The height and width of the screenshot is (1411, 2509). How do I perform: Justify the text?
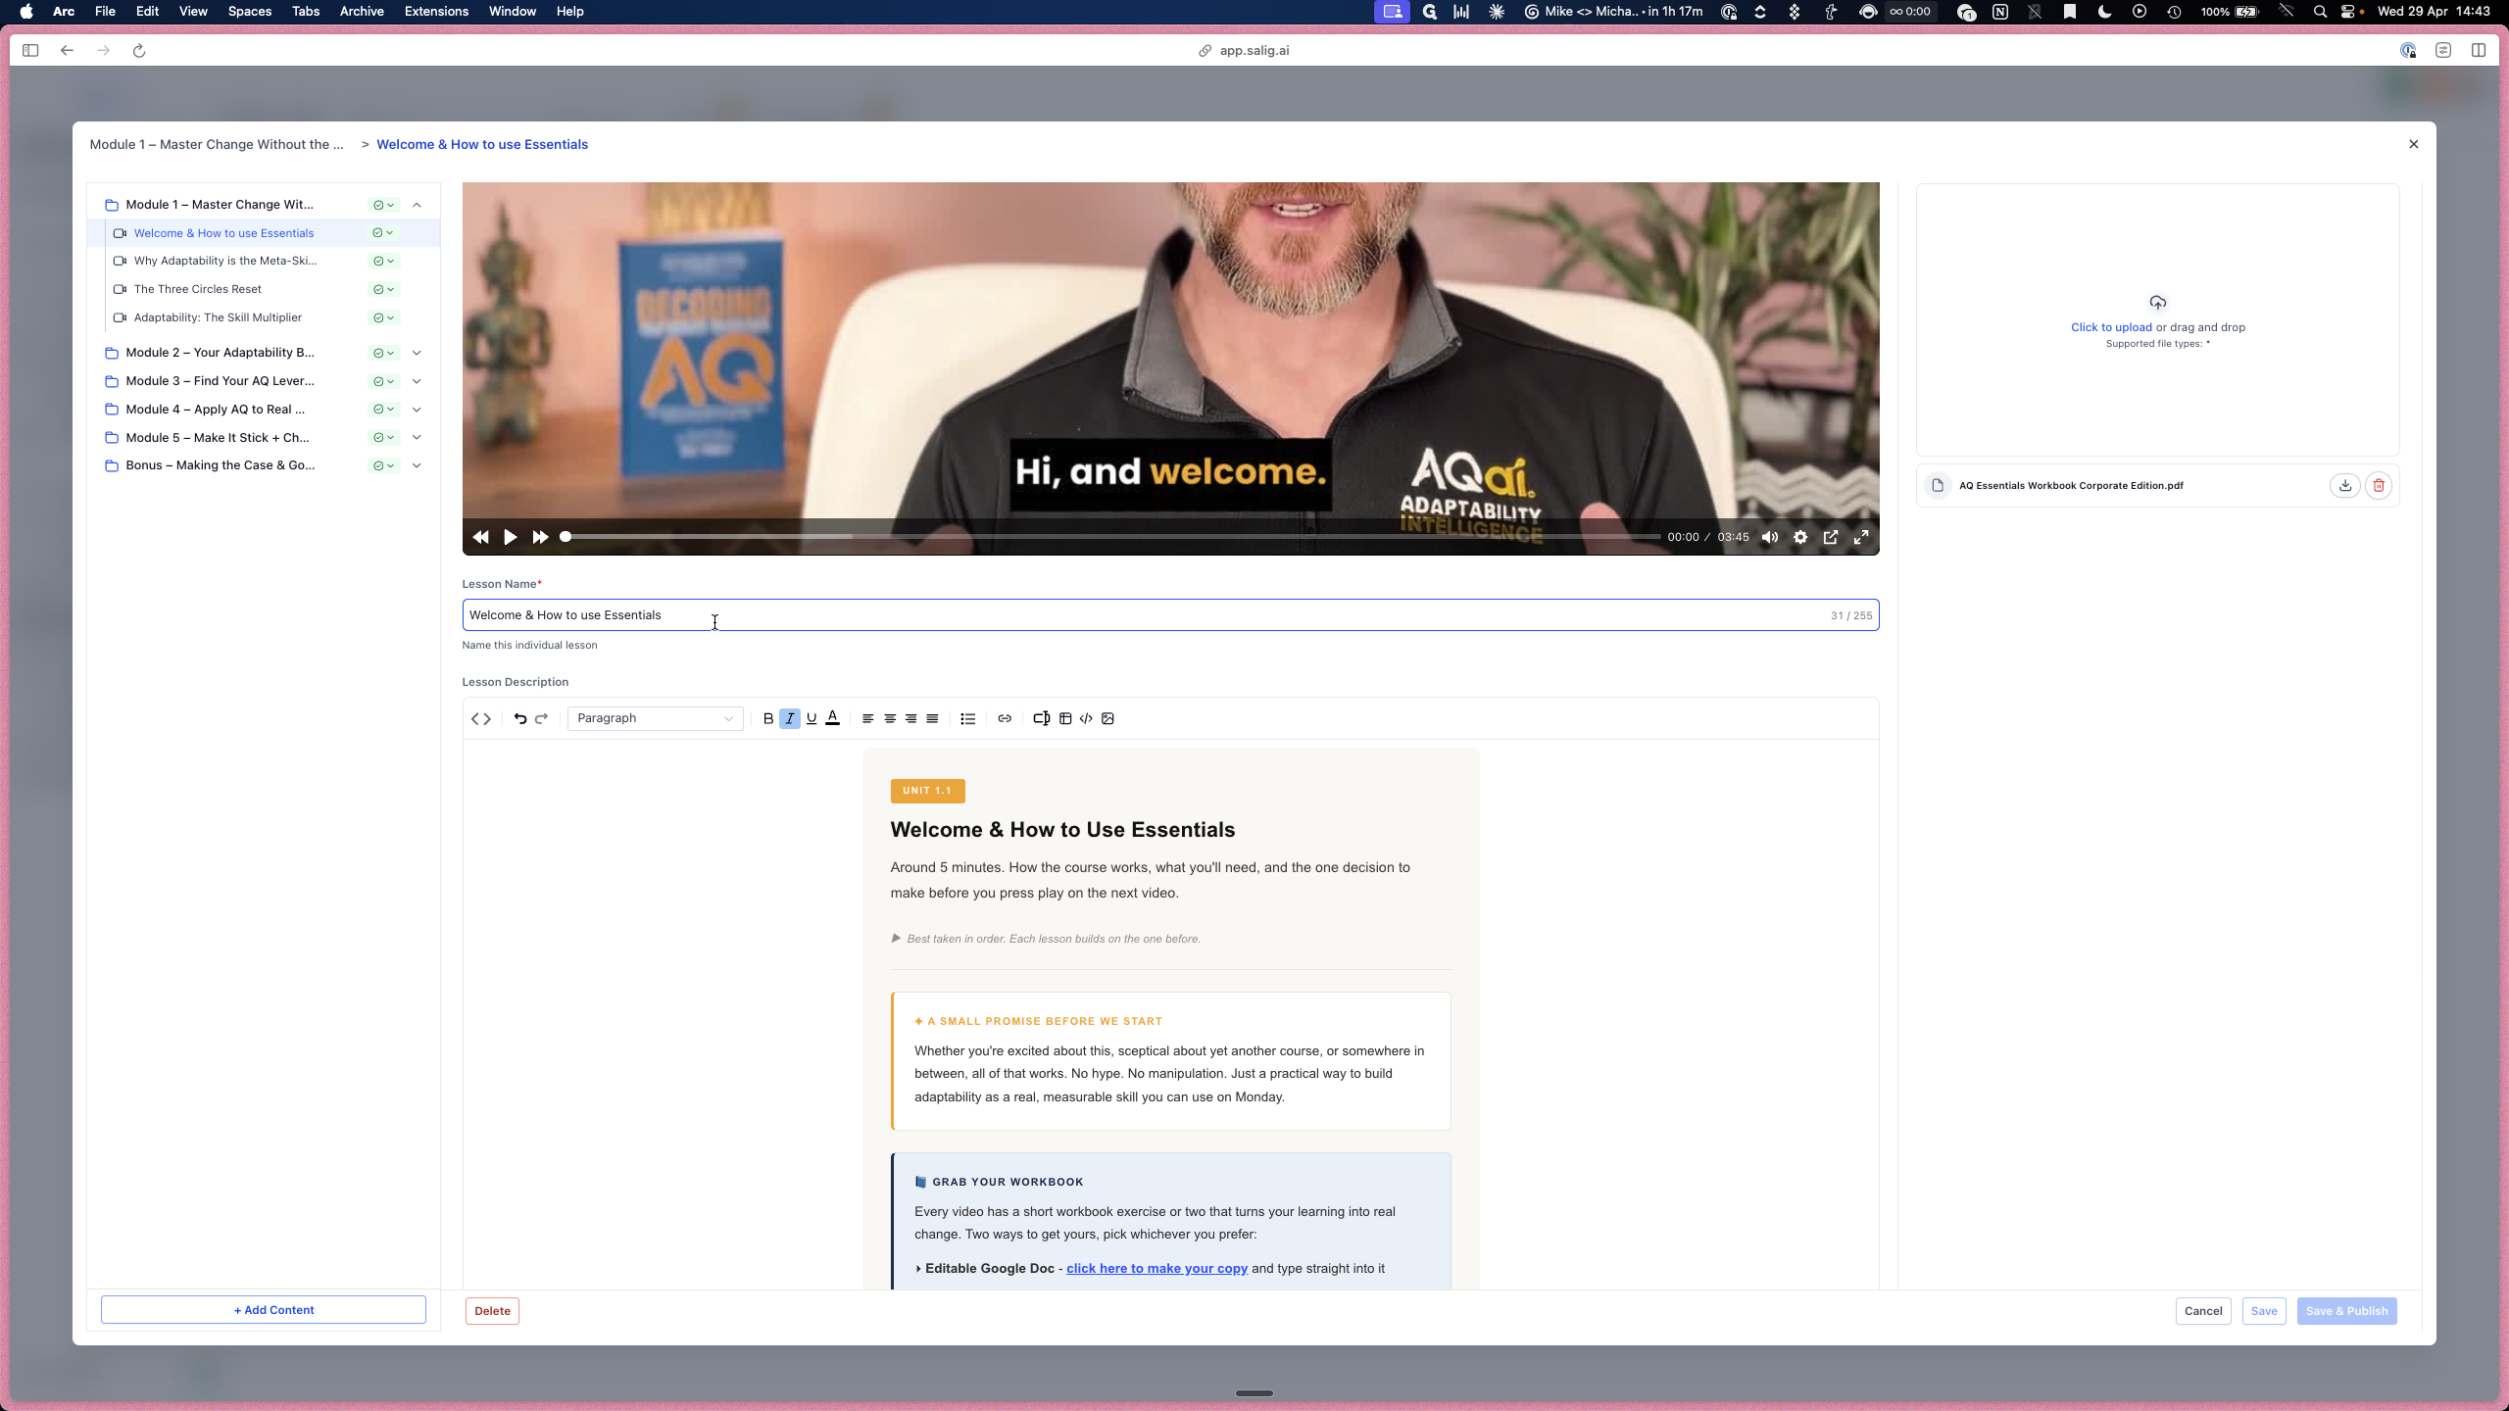coord(933,718)
